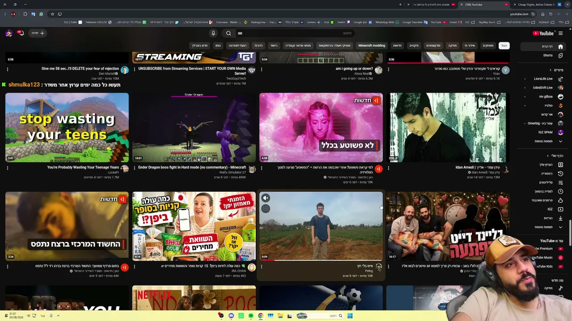Open the pink 'לא פשוטע בכלל' news thumbnail
572x321 pixels.
pos(321,128)
